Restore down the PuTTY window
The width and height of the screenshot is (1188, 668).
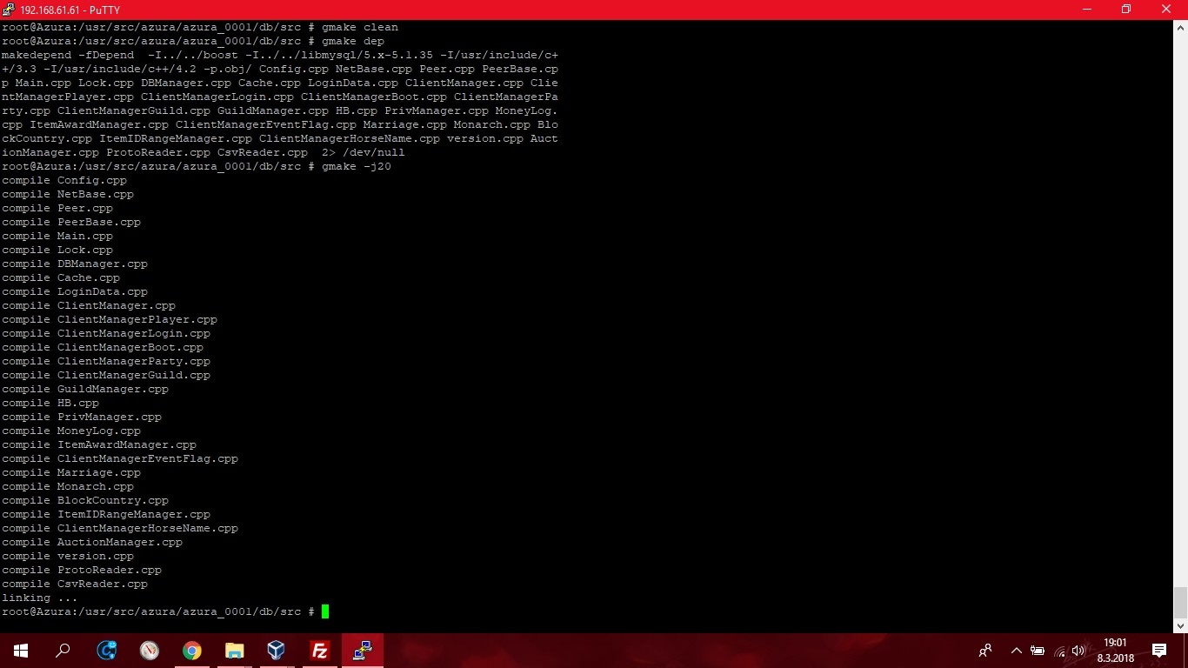(1127, 10)
